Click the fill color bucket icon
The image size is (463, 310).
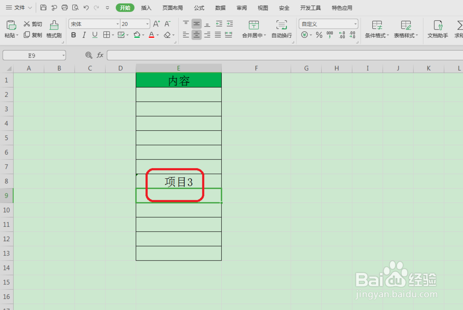[137, 35]
